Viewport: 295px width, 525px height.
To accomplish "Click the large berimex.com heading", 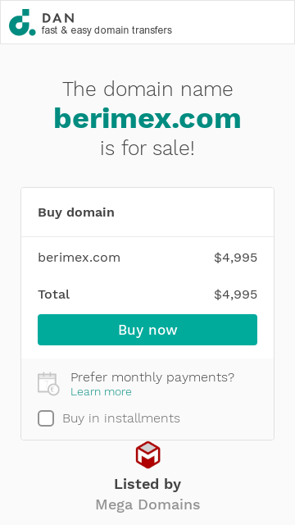I will click(147, 118).
